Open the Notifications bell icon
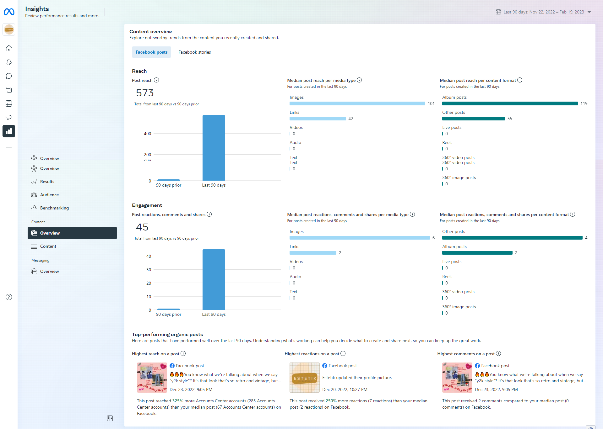 (9, 62)
